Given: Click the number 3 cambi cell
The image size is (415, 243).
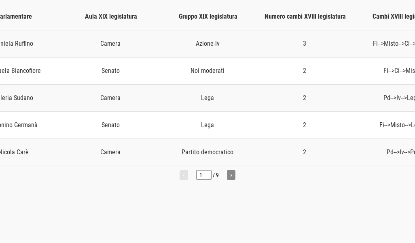Looking at the screenshot, I should [x=304, y=43].
